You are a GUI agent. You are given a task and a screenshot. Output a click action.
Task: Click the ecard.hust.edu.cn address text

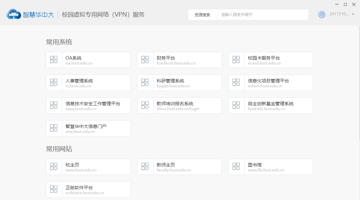[264, 63]
